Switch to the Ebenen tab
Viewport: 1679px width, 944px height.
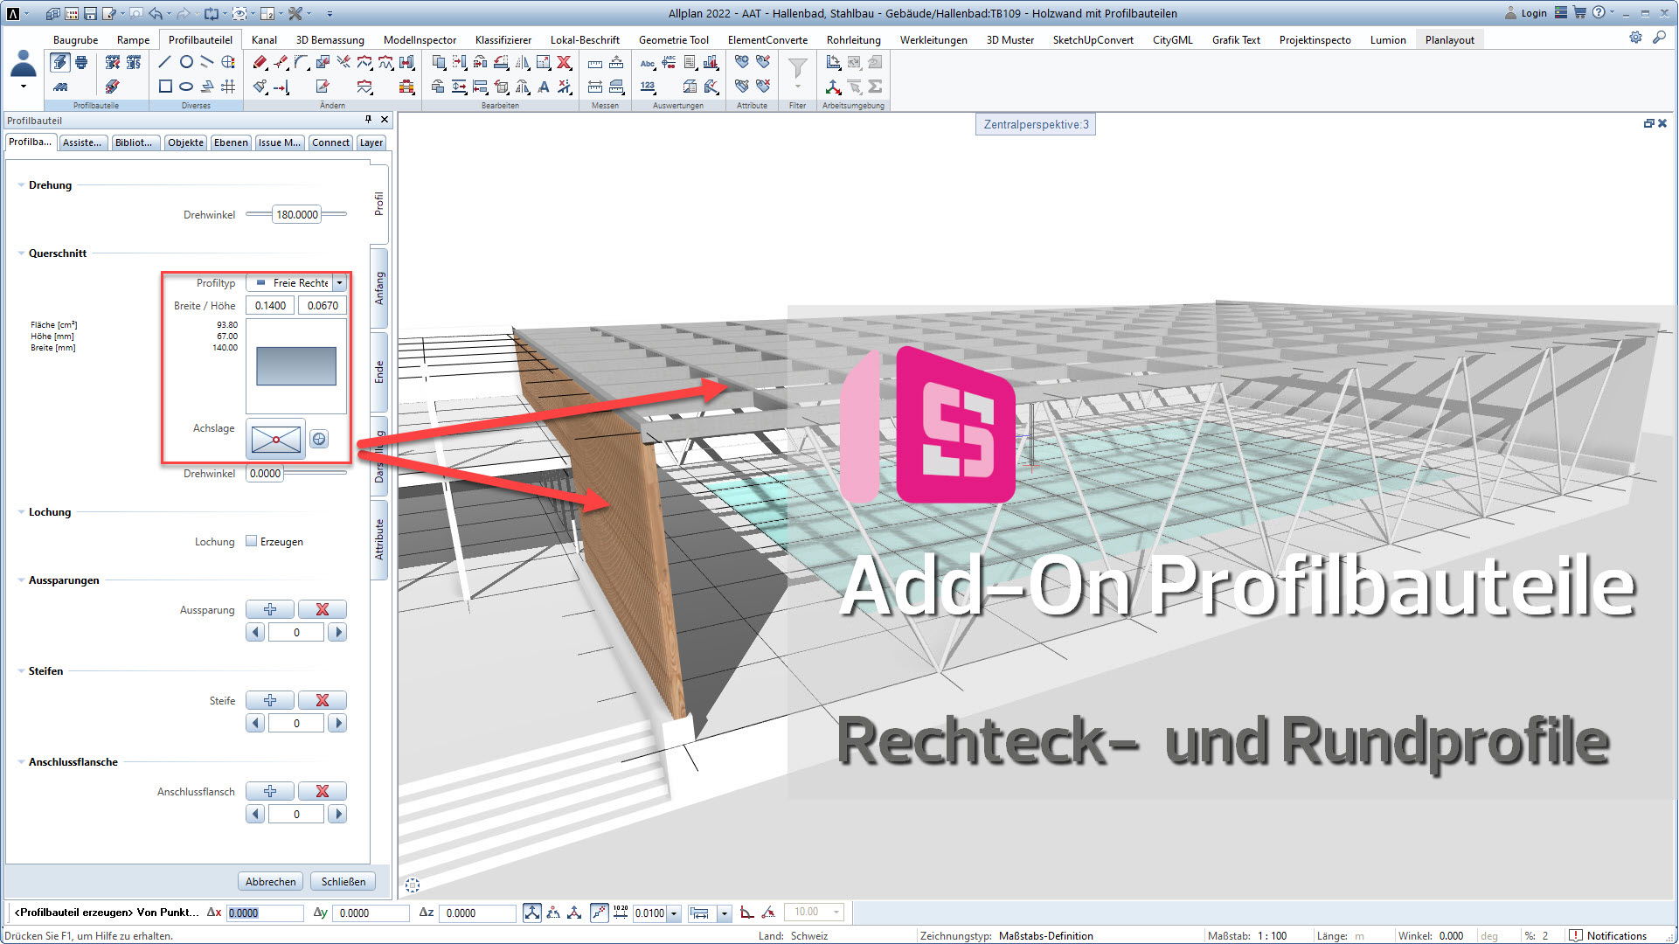[x=230, y=142]
